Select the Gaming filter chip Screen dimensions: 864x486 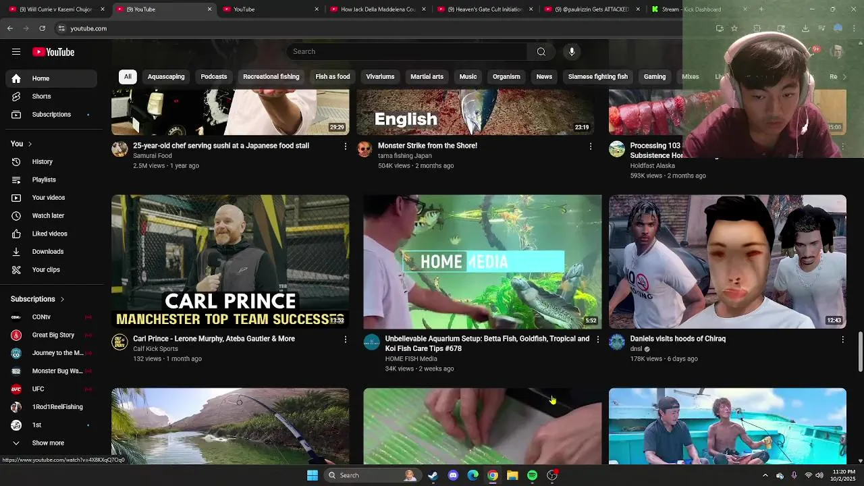click(x=655, y=77)
